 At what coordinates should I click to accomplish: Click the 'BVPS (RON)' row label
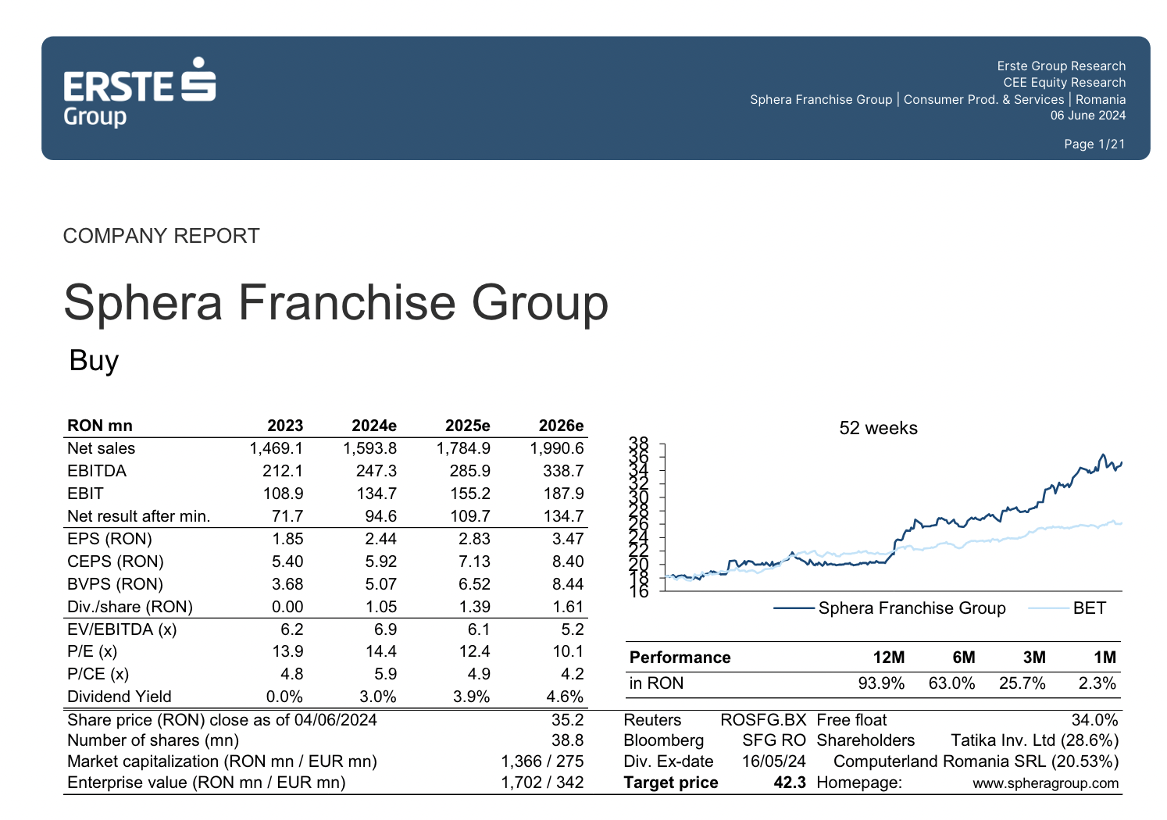(x=115, y=584)
